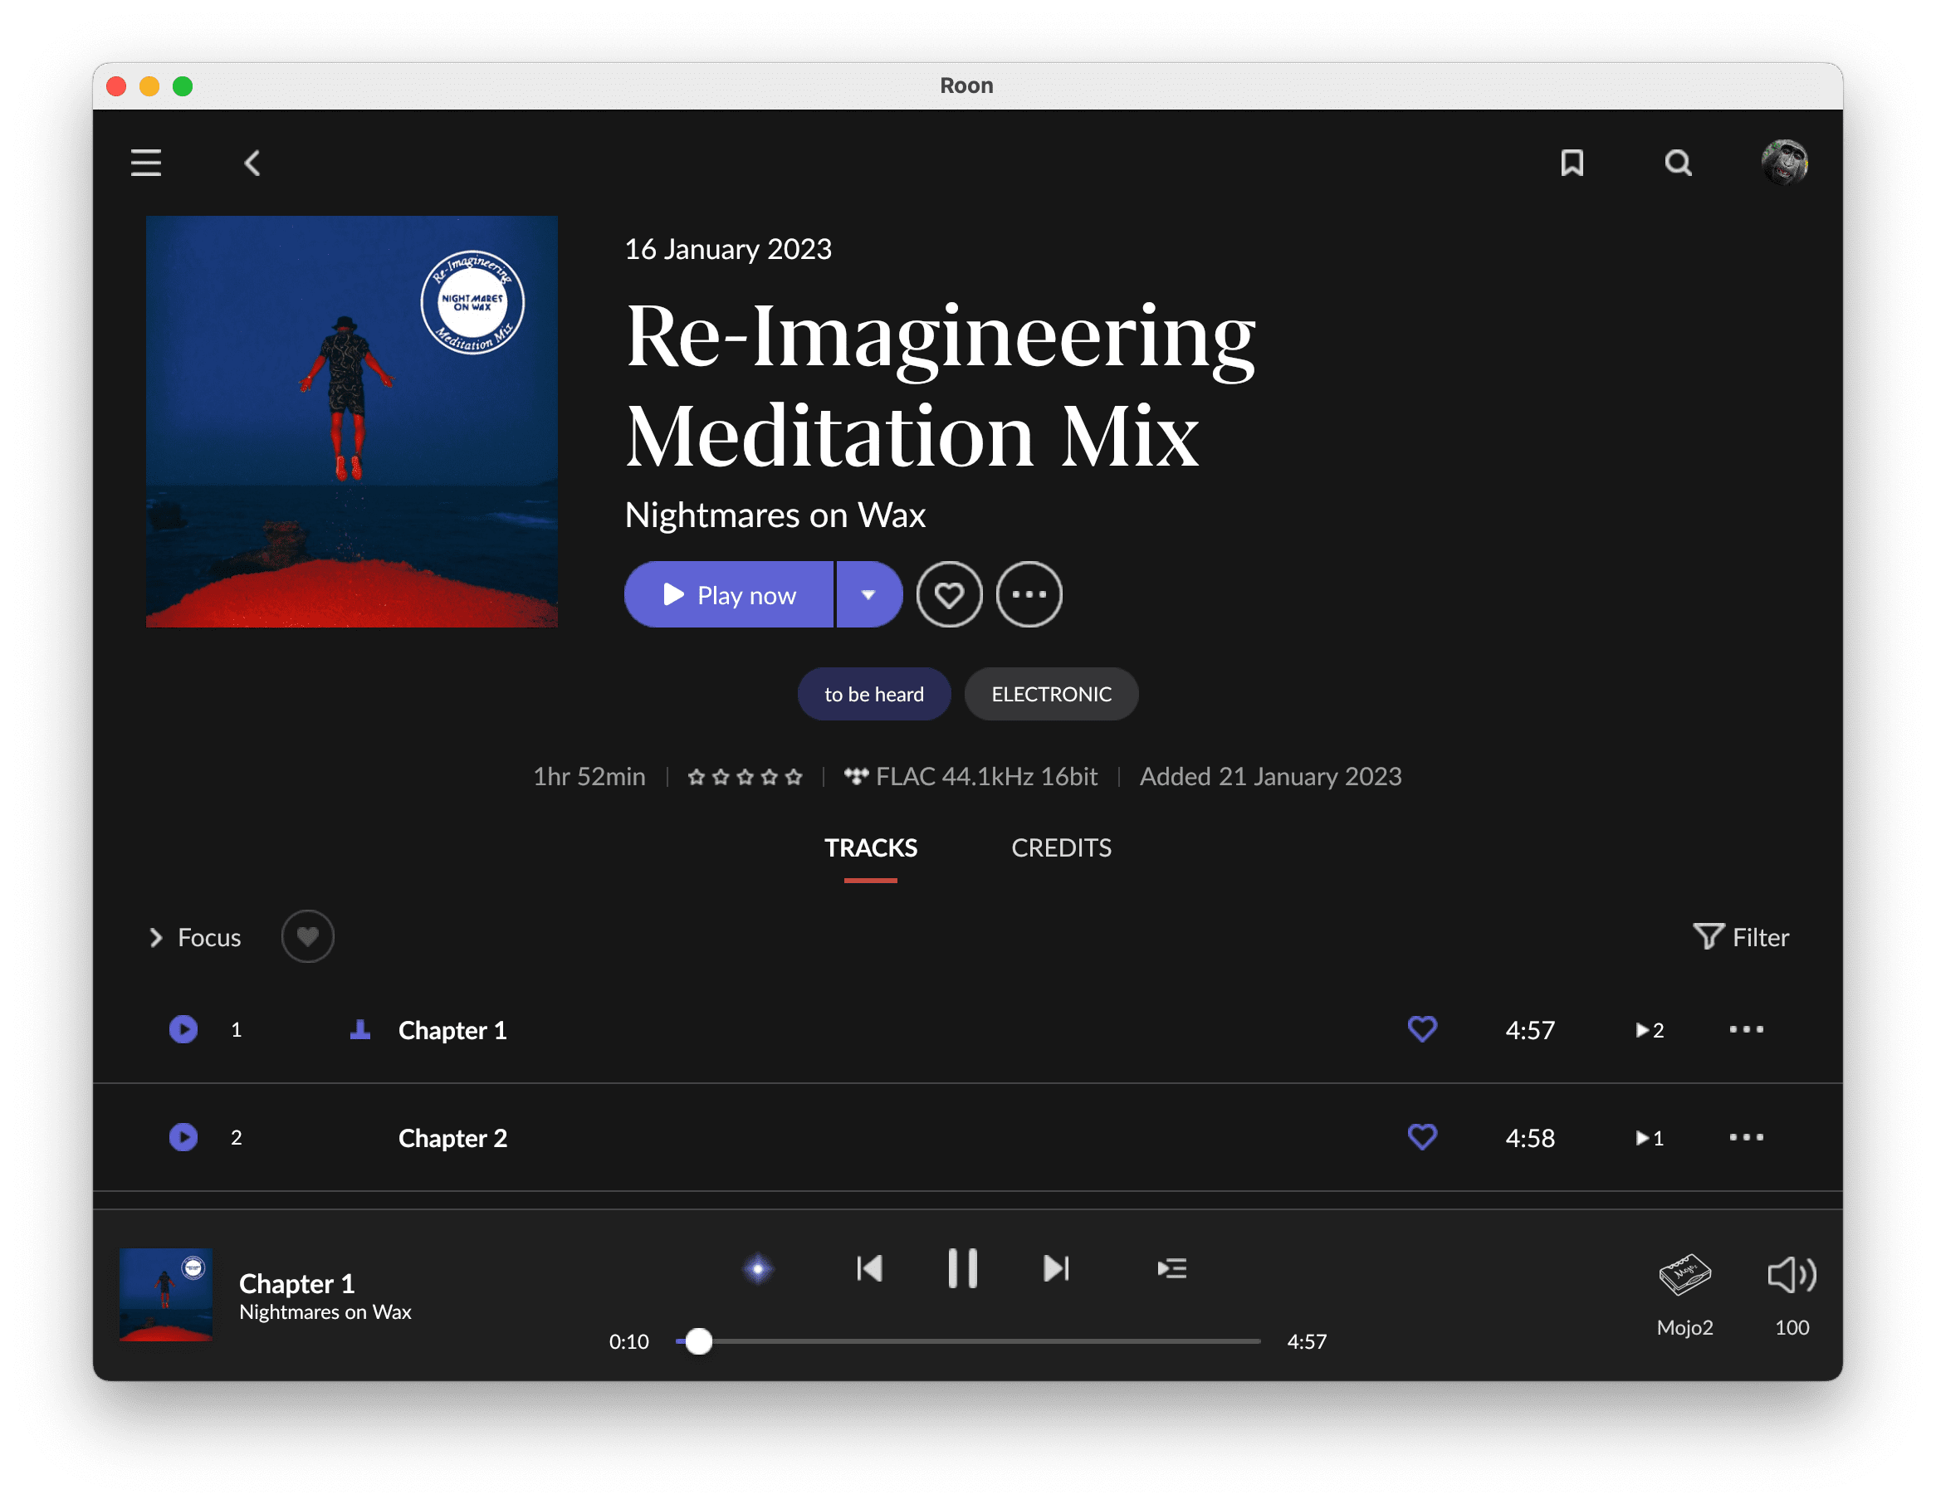Screen dimensions: 1936x1504
Task: Skip to the previous track
Action: click(x=868, y=1269)
